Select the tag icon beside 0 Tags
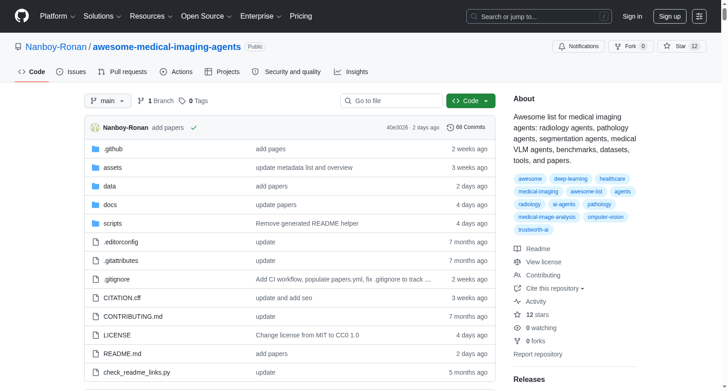The image size is (728, 391). click(x=182, y=101)
